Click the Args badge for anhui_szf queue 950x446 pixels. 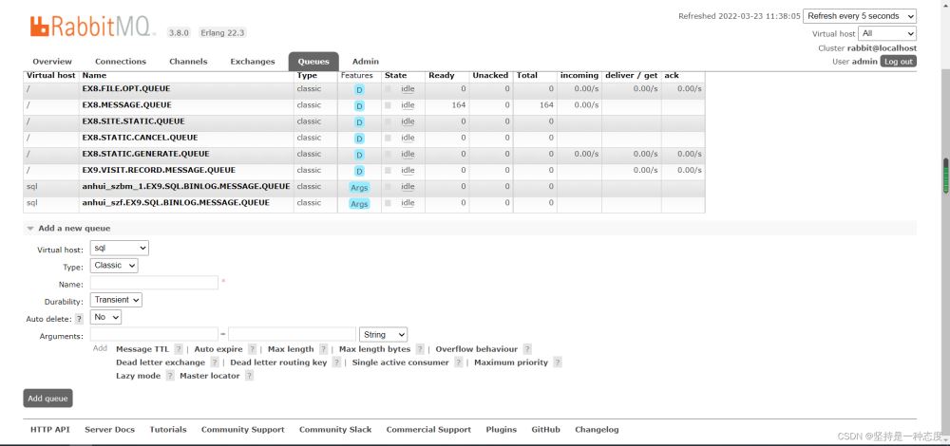coord(359,203)
